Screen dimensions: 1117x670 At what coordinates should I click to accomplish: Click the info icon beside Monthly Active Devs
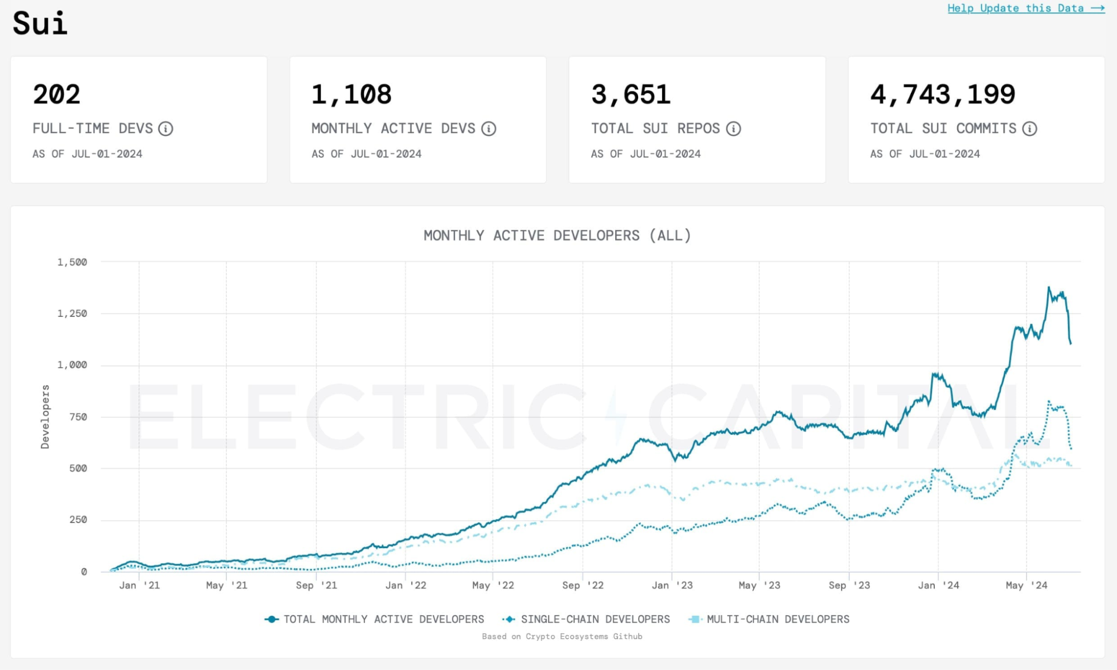pyautogui.click(x=489, y=129)
